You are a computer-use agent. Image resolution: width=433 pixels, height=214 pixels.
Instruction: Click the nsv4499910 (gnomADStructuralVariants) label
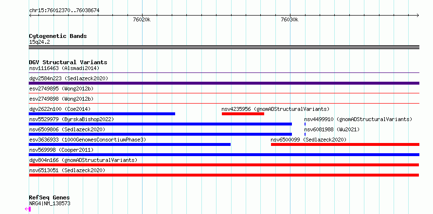pos(358,119)
